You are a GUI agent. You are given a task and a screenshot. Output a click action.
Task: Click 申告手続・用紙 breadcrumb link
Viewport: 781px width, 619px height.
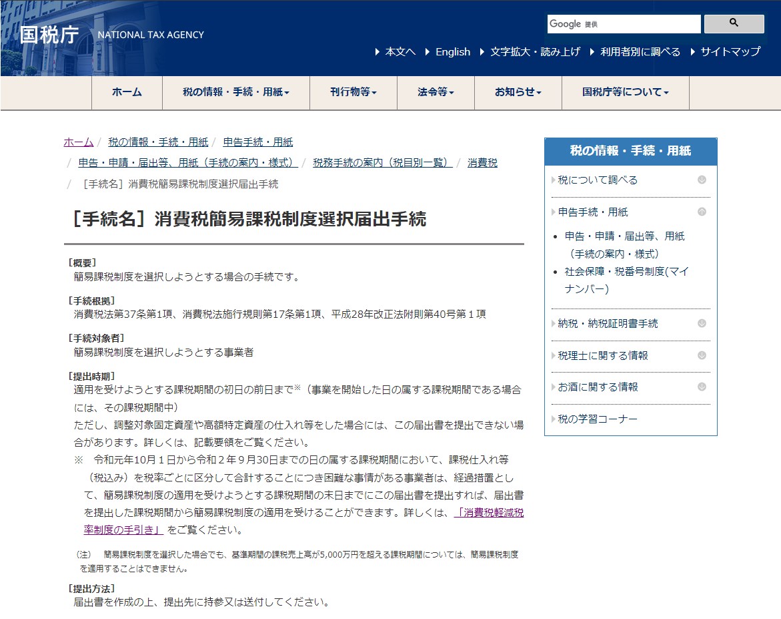[258, 142]
